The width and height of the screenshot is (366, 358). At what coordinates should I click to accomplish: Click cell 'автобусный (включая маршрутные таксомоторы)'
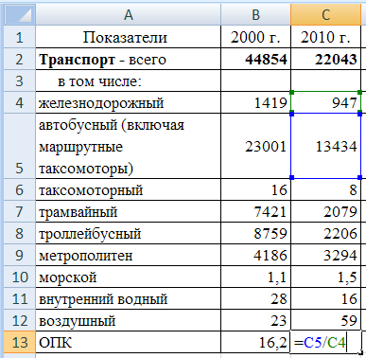pos(128,146)
